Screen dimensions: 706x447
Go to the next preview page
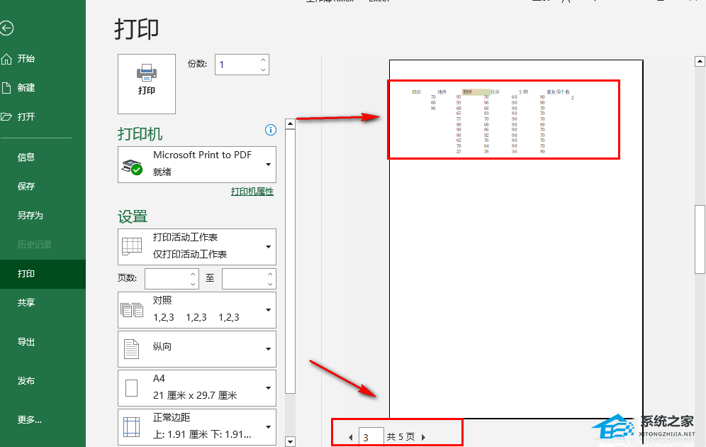tap(423, 437)
